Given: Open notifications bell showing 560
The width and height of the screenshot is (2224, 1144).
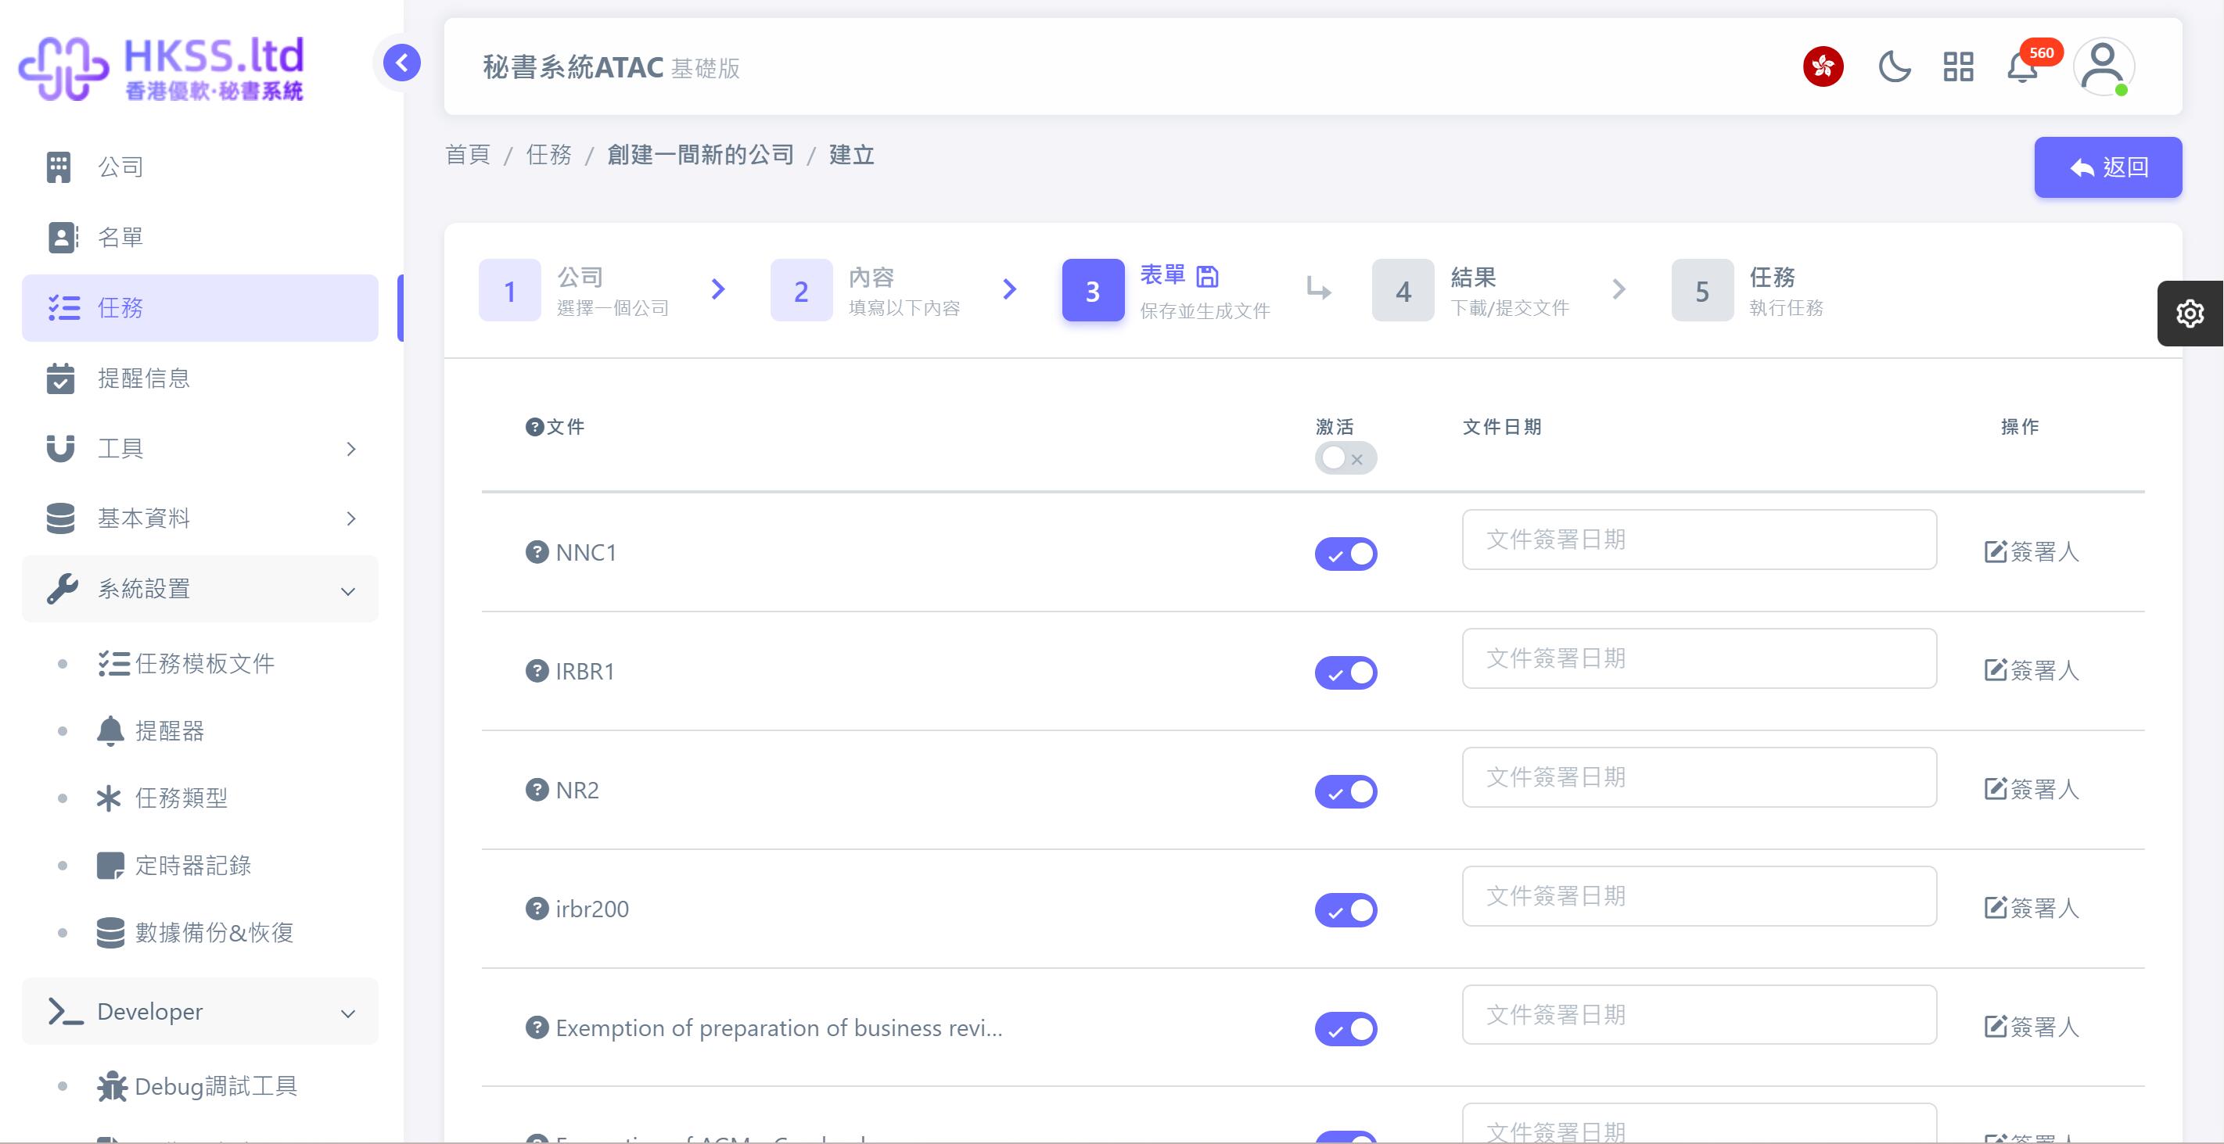Looking at the screenshot, I should pos(2022,66).
